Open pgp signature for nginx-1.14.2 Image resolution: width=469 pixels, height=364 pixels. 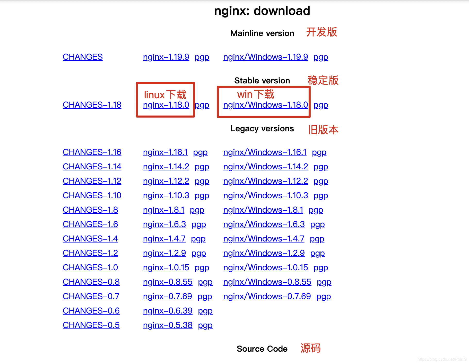(x=202, y=167)
